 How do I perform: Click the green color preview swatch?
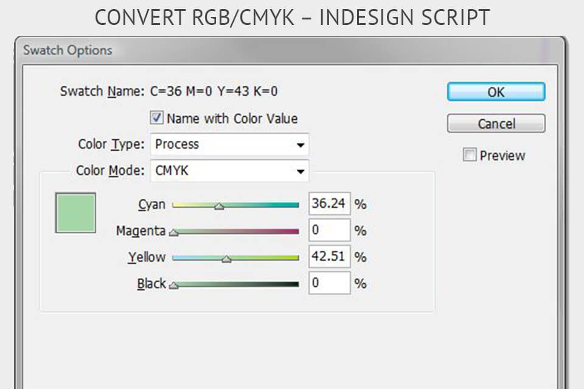(x=76, y=212)
